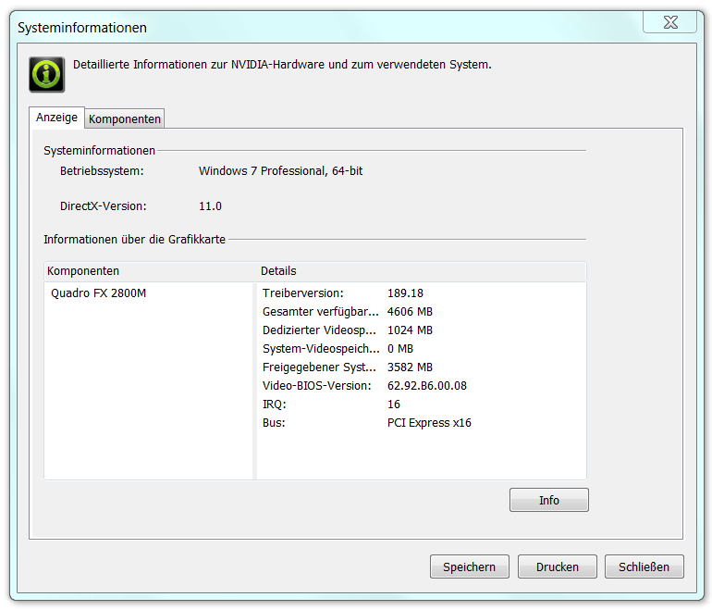Switch to the Komponenten tab
This screenshot has height=610, width=712.
pos(125,119)
